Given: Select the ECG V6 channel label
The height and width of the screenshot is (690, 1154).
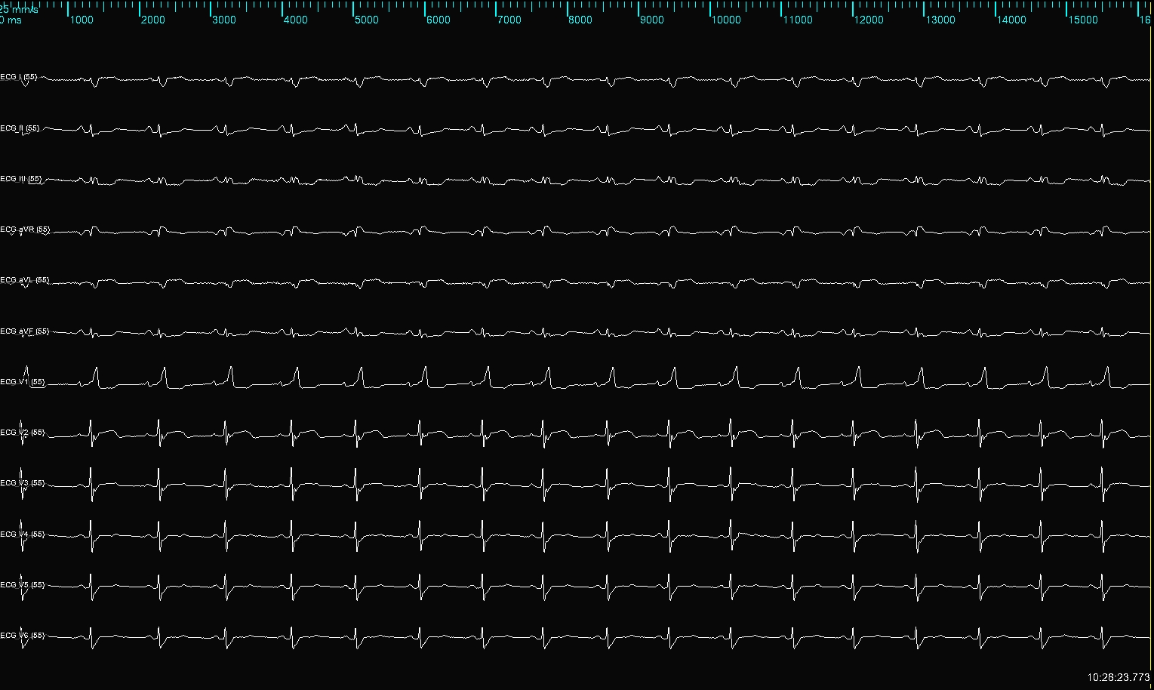Looking at the screenshot, I should pos(23,636).
